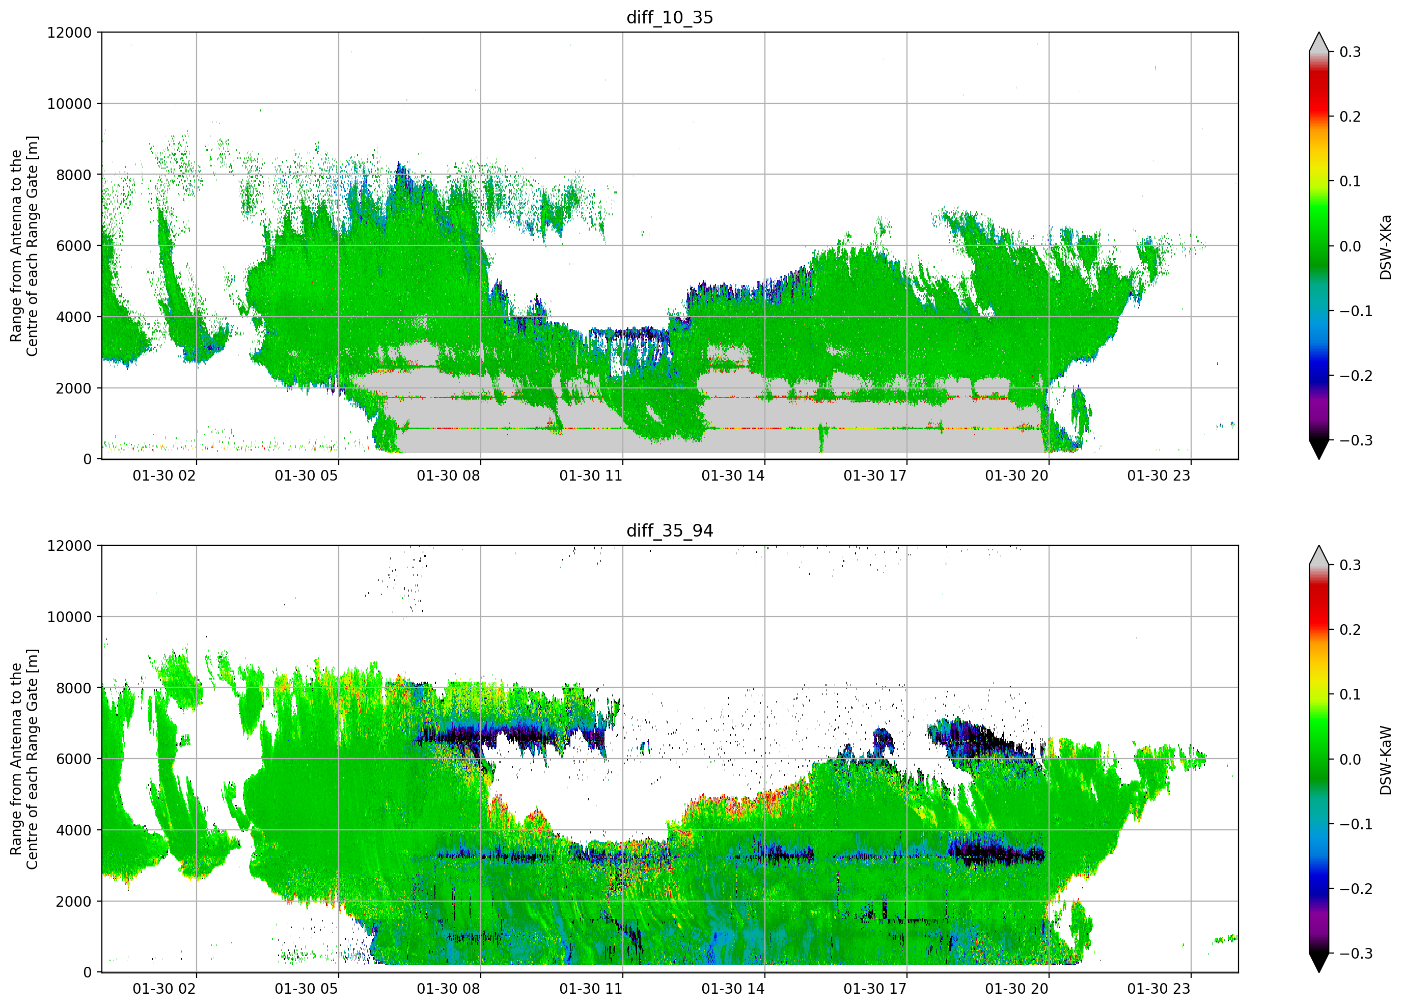Viewport: 1403px width, 1007px height.
Task: Click the "01-30 20" time tick under diff_10_35
Action: coord(1017,475)
